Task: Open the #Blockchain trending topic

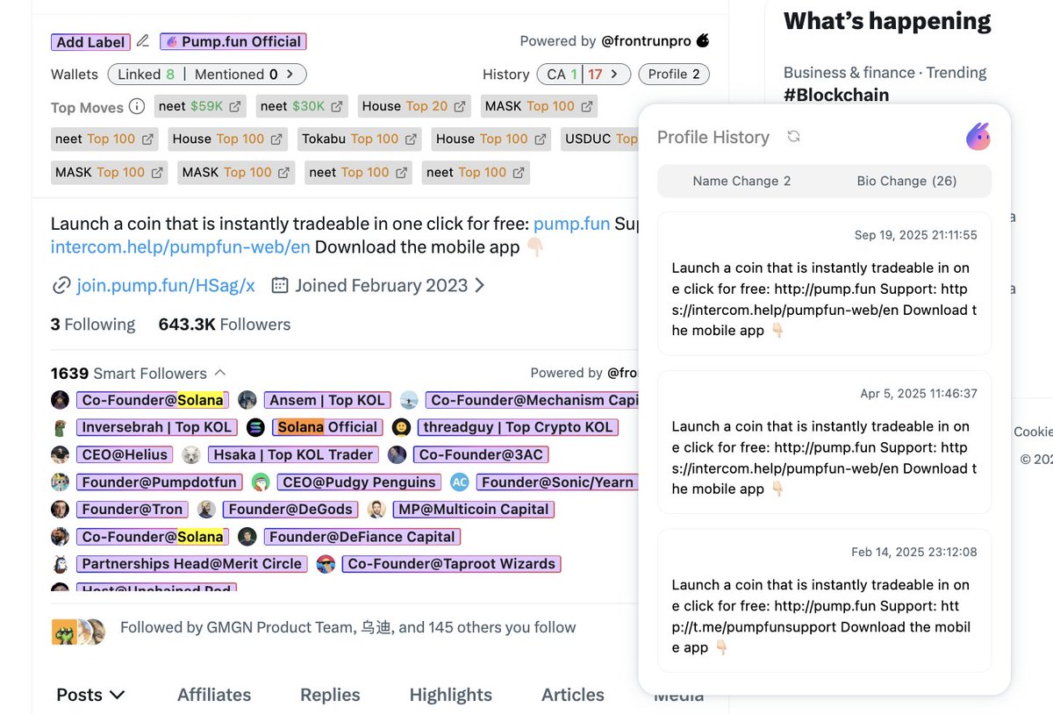Action: point(836,95)
